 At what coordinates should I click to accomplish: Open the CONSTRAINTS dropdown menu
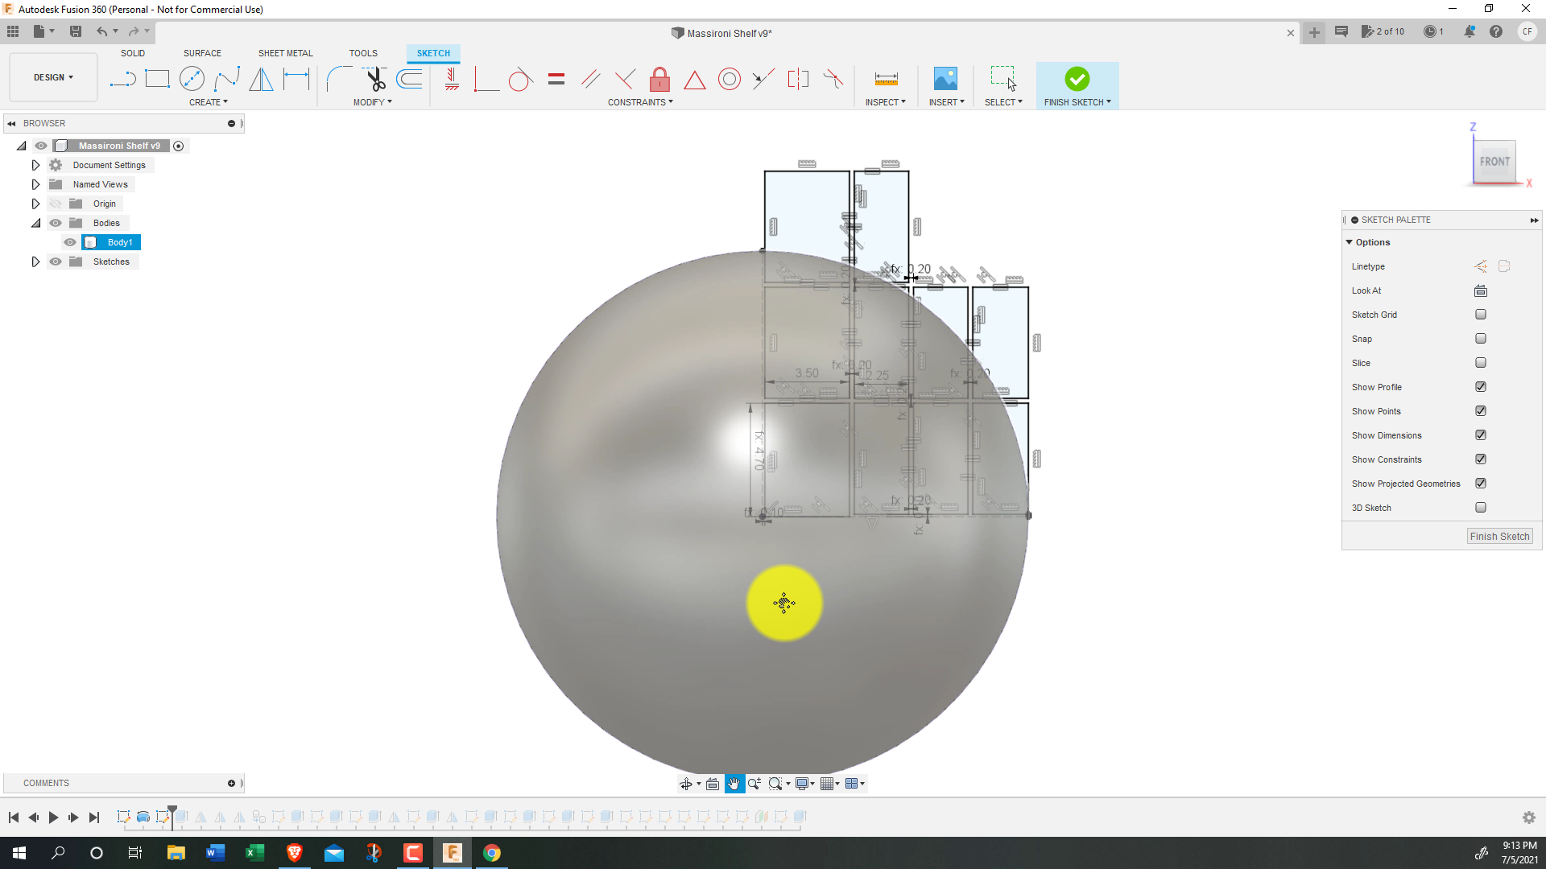tap(640, 102)
